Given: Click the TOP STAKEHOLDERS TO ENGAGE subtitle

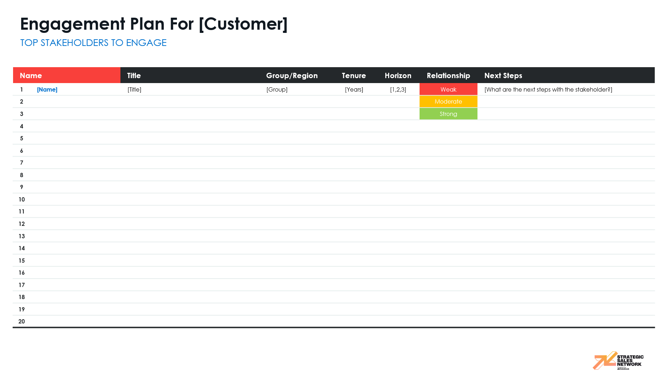Looking at the screenshot, I should point(93,42).
